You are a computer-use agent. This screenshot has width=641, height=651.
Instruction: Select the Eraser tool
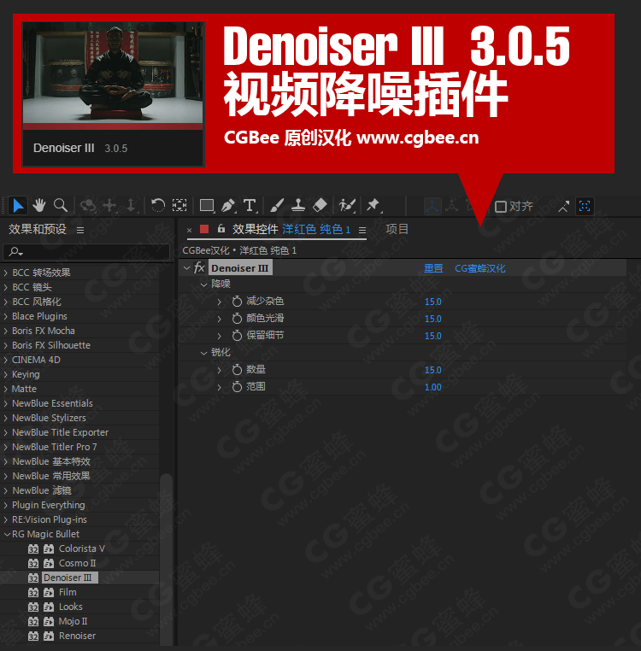(320, 206)
